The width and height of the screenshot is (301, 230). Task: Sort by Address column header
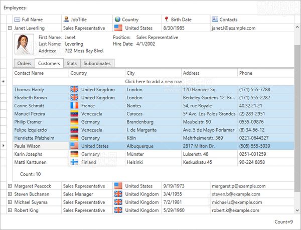click(x=209, y=73)
